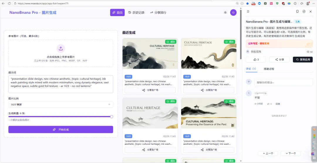Viewport: 317px width, 163px height.
Task: Click the 工具 tag label
Action: [x=297, y=22]
